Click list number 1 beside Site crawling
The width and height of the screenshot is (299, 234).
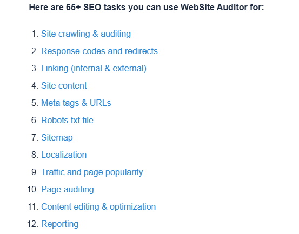click(x=35, y=34)
